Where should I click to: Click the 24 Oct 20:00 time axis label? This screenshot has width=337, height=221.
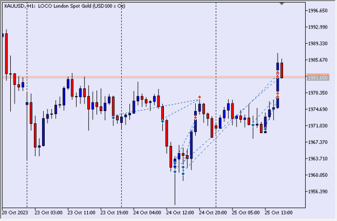(213, 213)
